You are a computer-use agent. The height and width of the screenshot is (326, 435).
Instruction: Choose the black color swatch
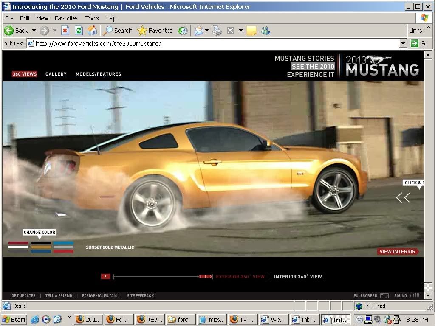point(41,243)
